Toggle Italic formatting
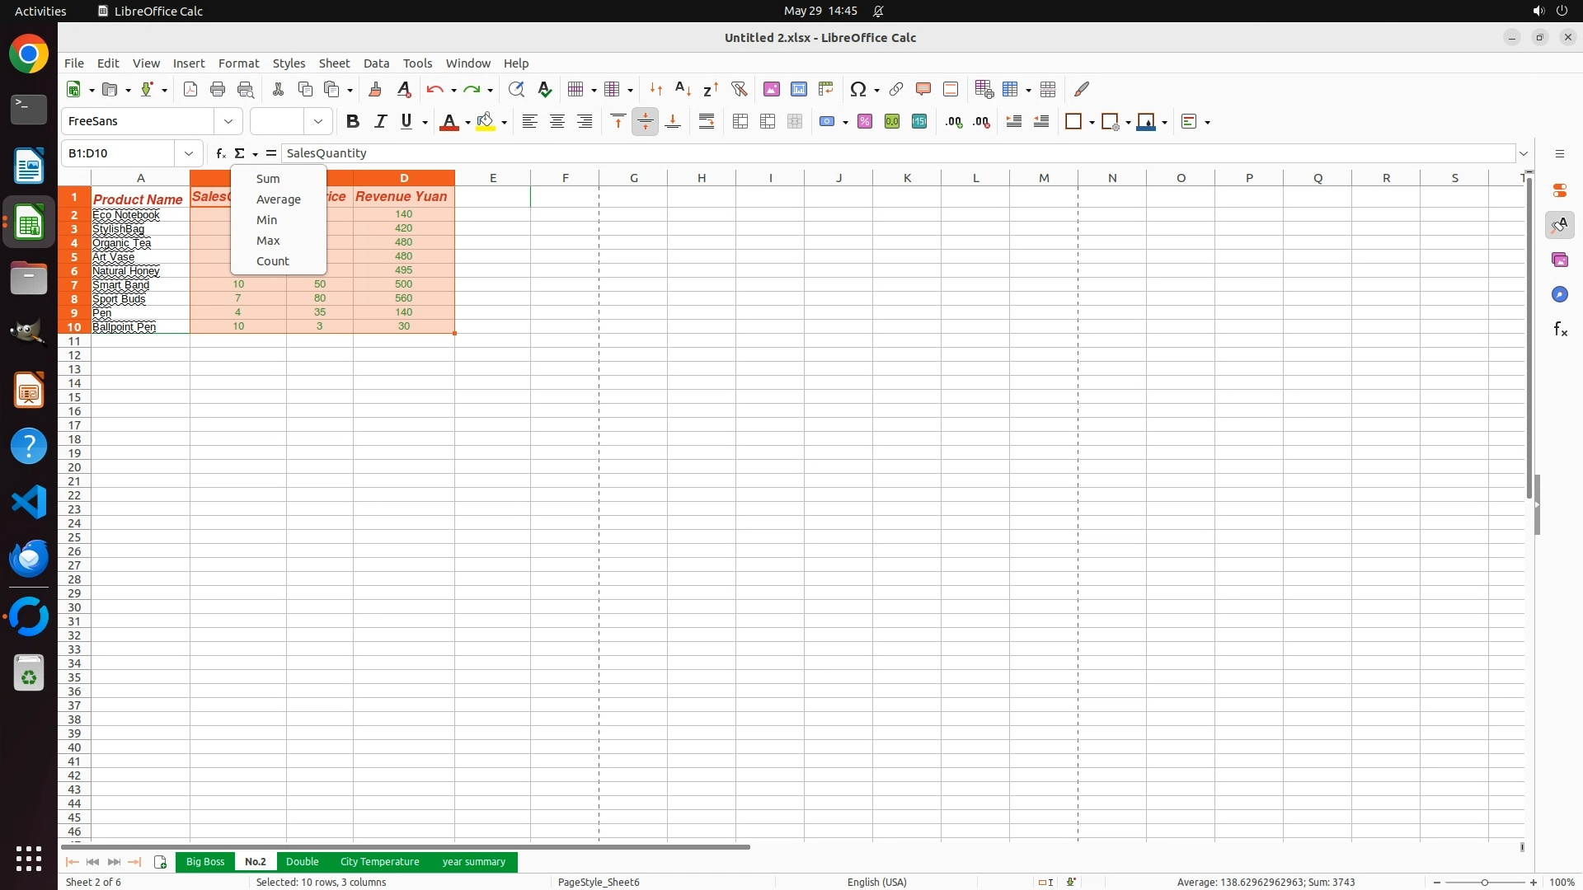The width and height of the screenshot is (1583, 890). (x=380, y=122)
